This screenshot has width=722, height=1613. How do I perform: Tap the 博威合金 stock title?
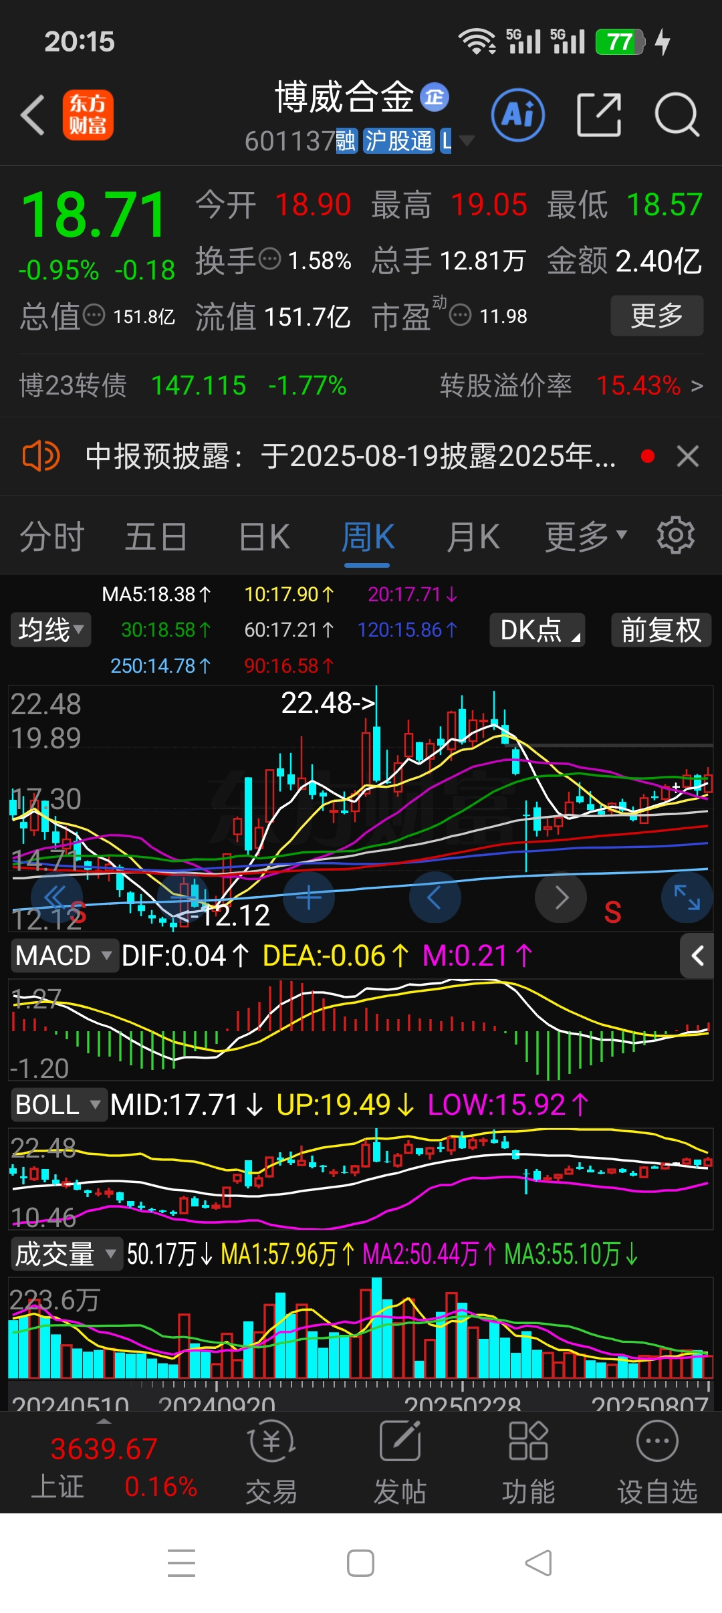coord(345,98)
